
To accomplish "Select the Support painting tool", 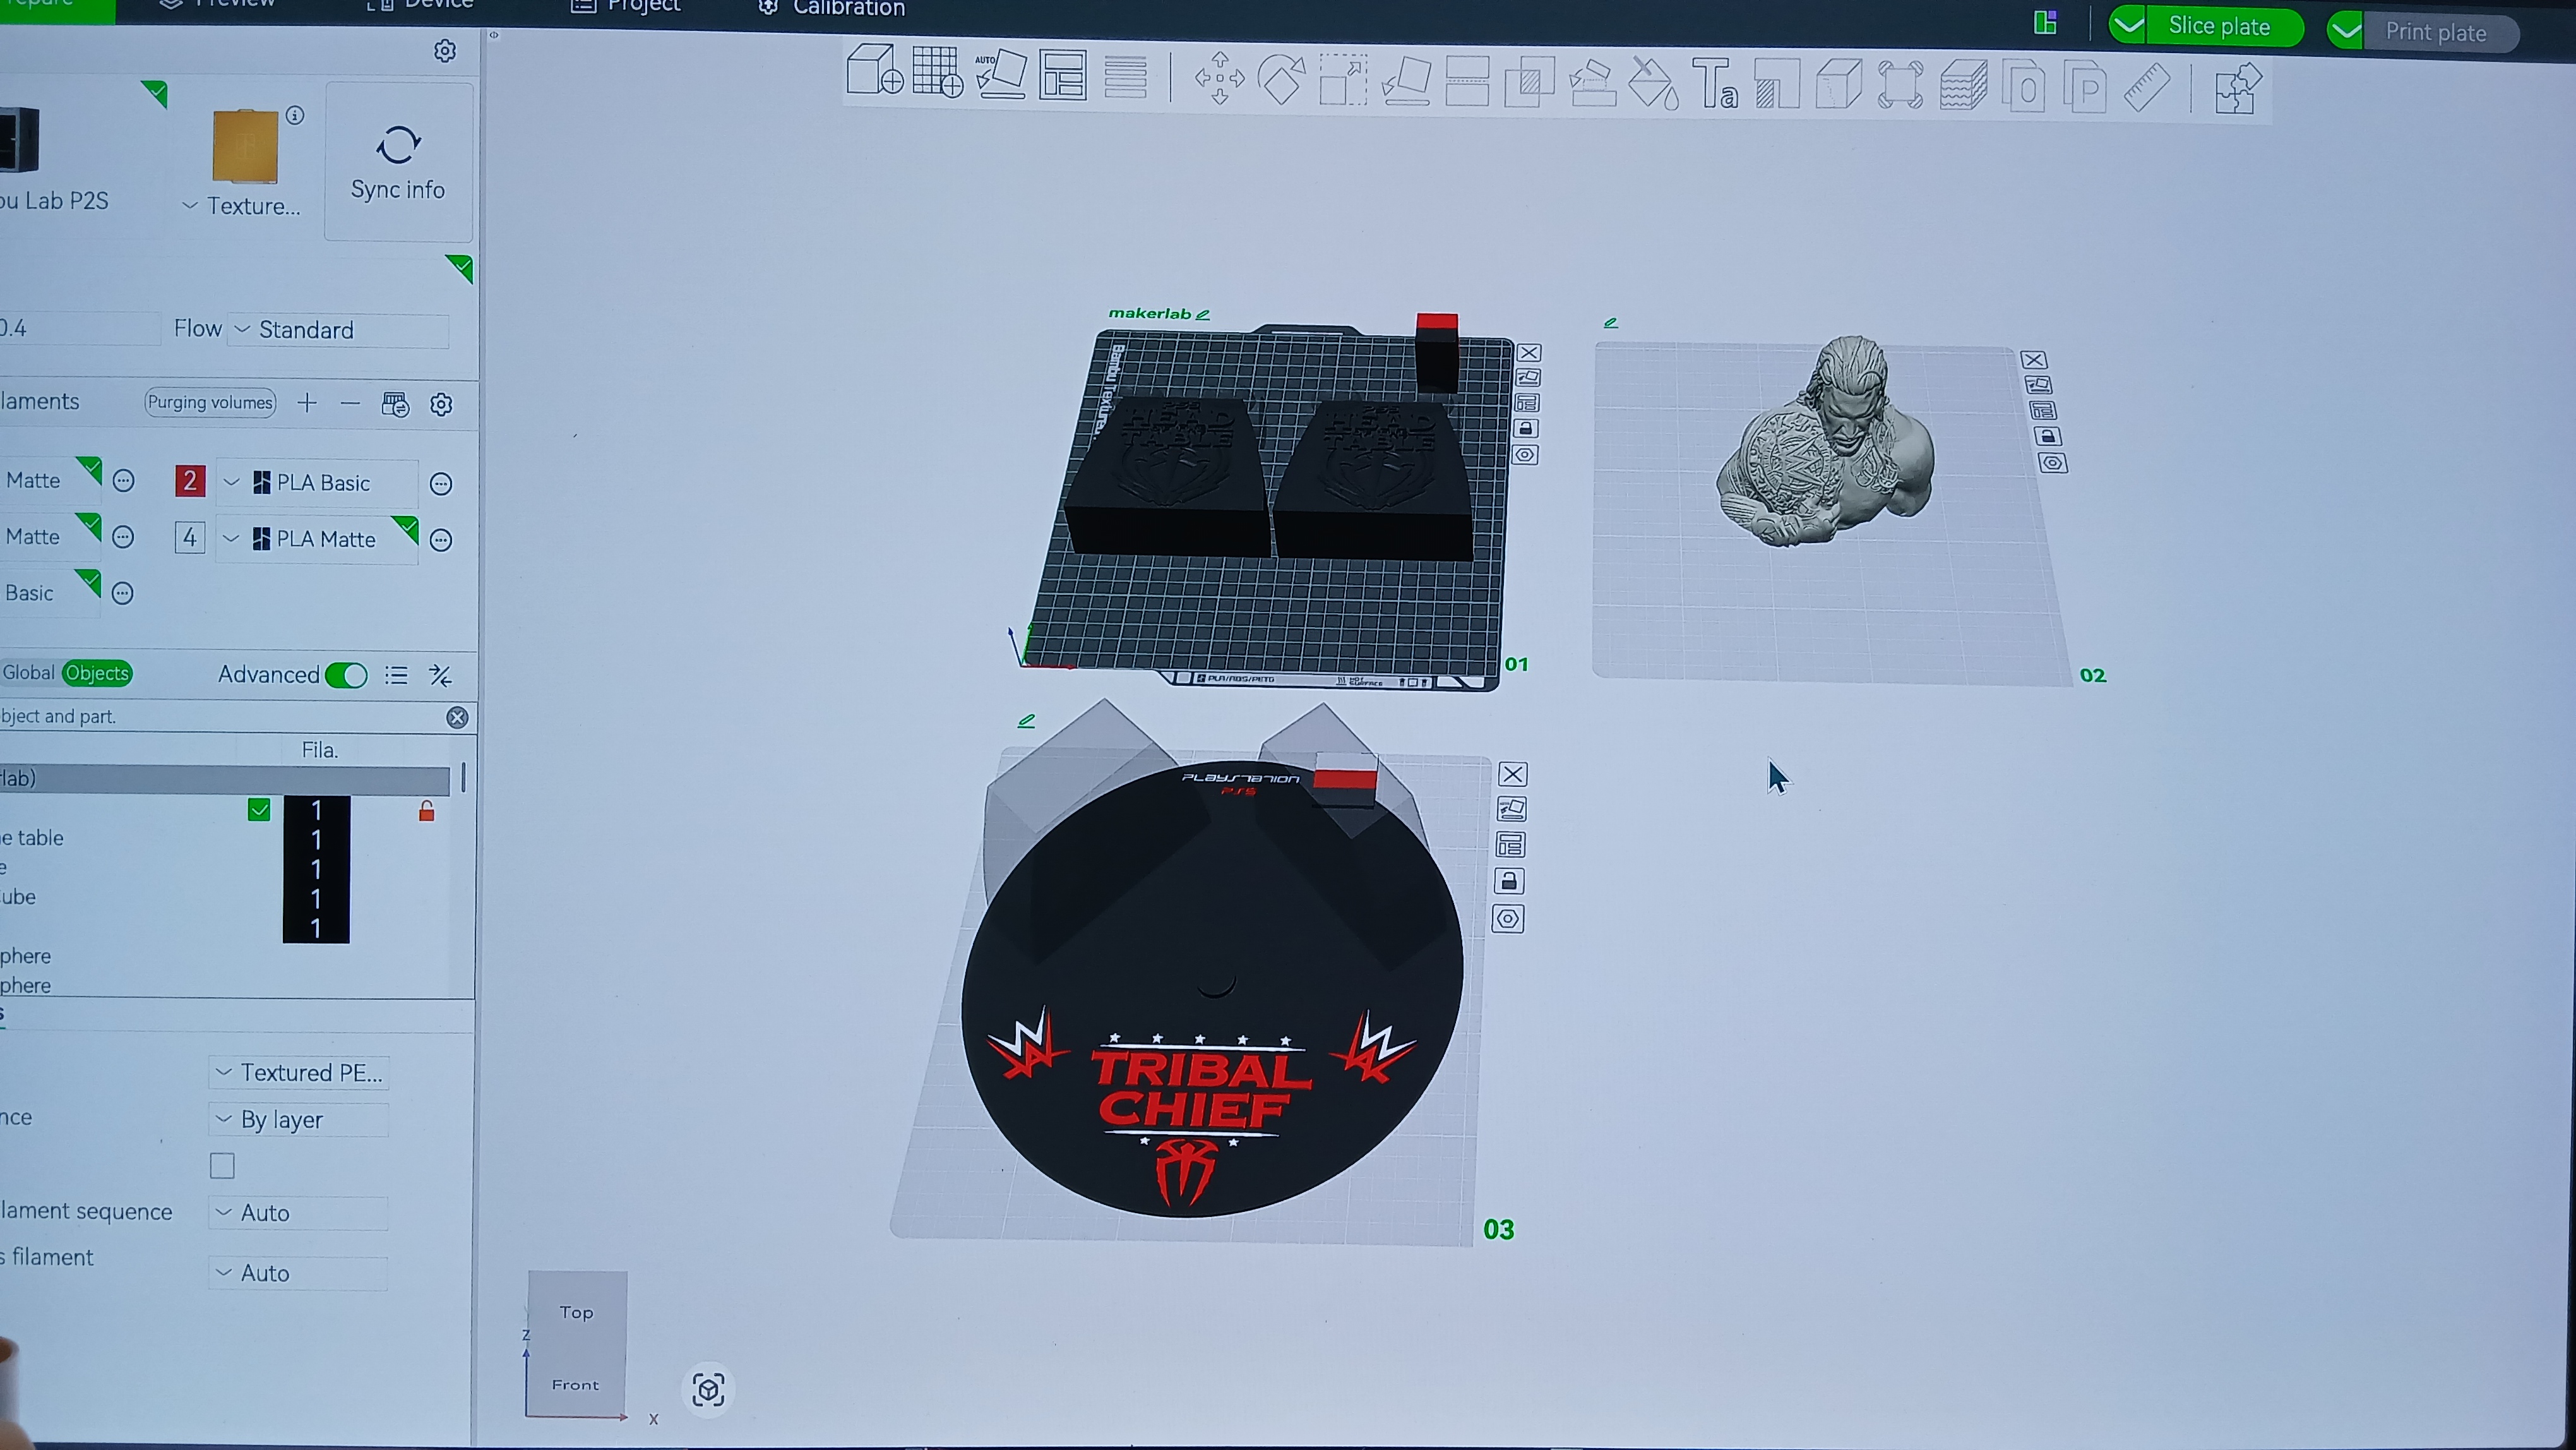I will (1592, 83).
